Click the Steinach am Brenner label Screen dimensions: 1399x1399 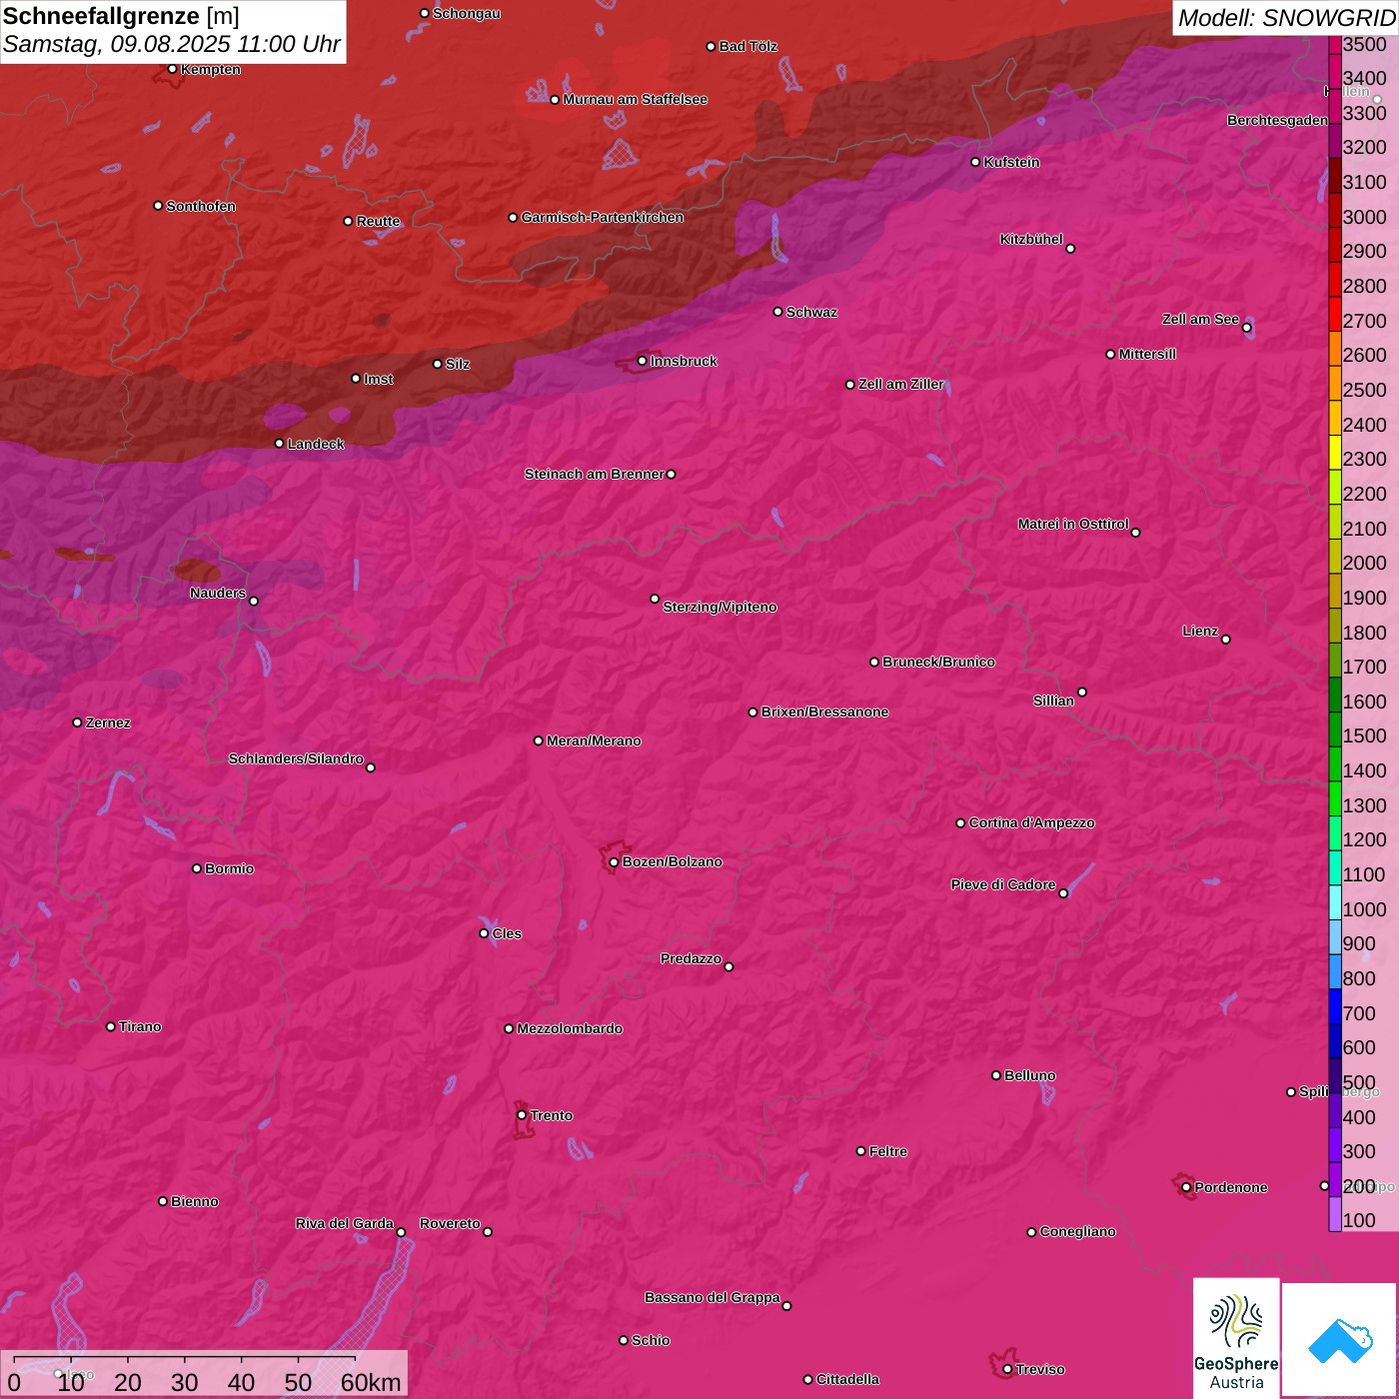click(594, 474)
